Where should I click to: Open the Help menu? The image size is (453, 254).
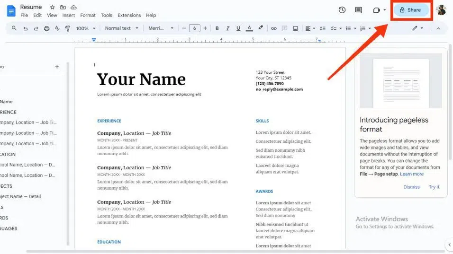pos(151,15)
